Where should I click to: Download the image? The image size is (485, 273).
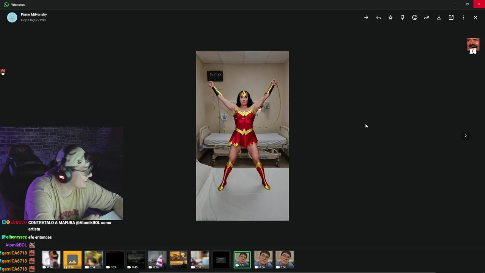[x=439, y=17]
